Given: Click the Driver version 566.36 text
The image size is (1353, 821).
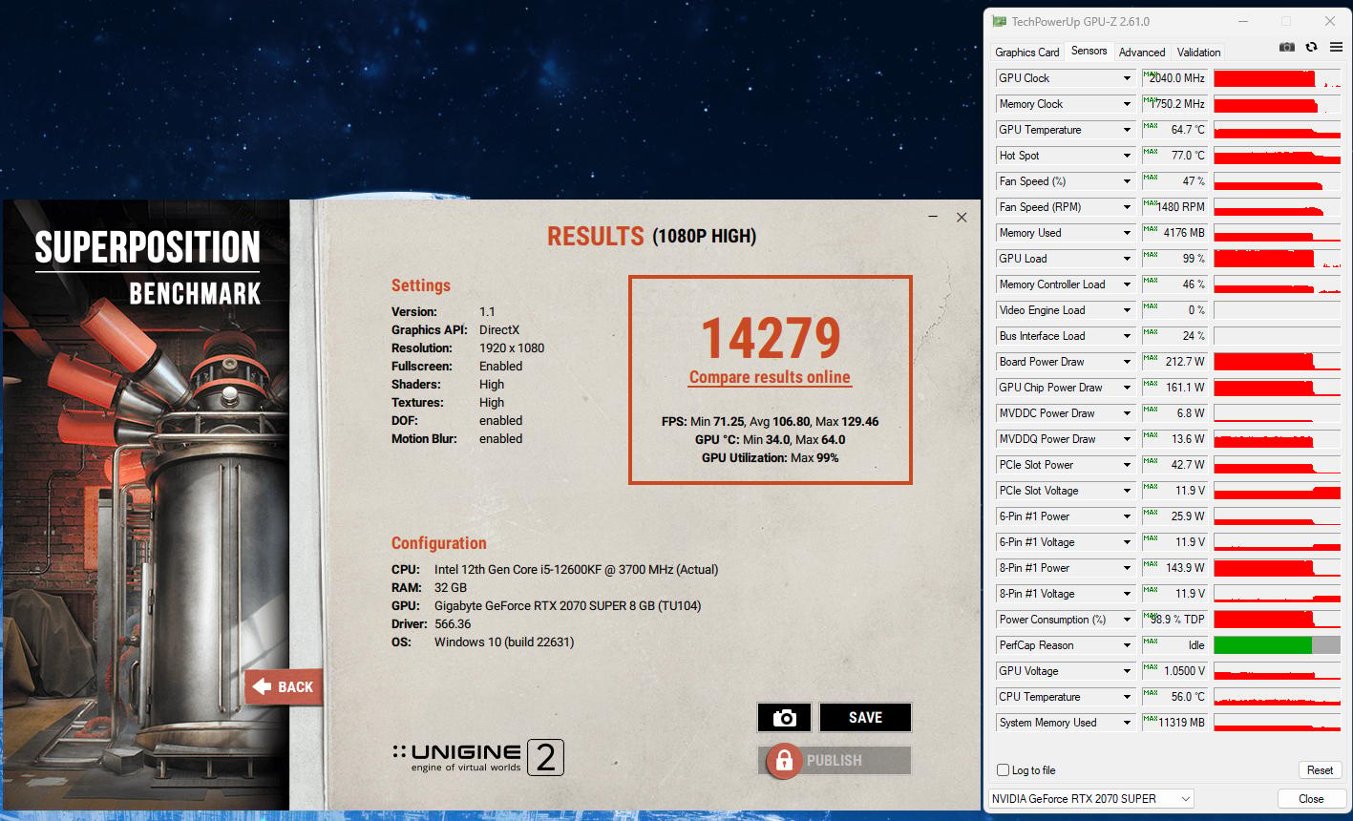Looking at the screenshot, I should (x=453, y=623).
